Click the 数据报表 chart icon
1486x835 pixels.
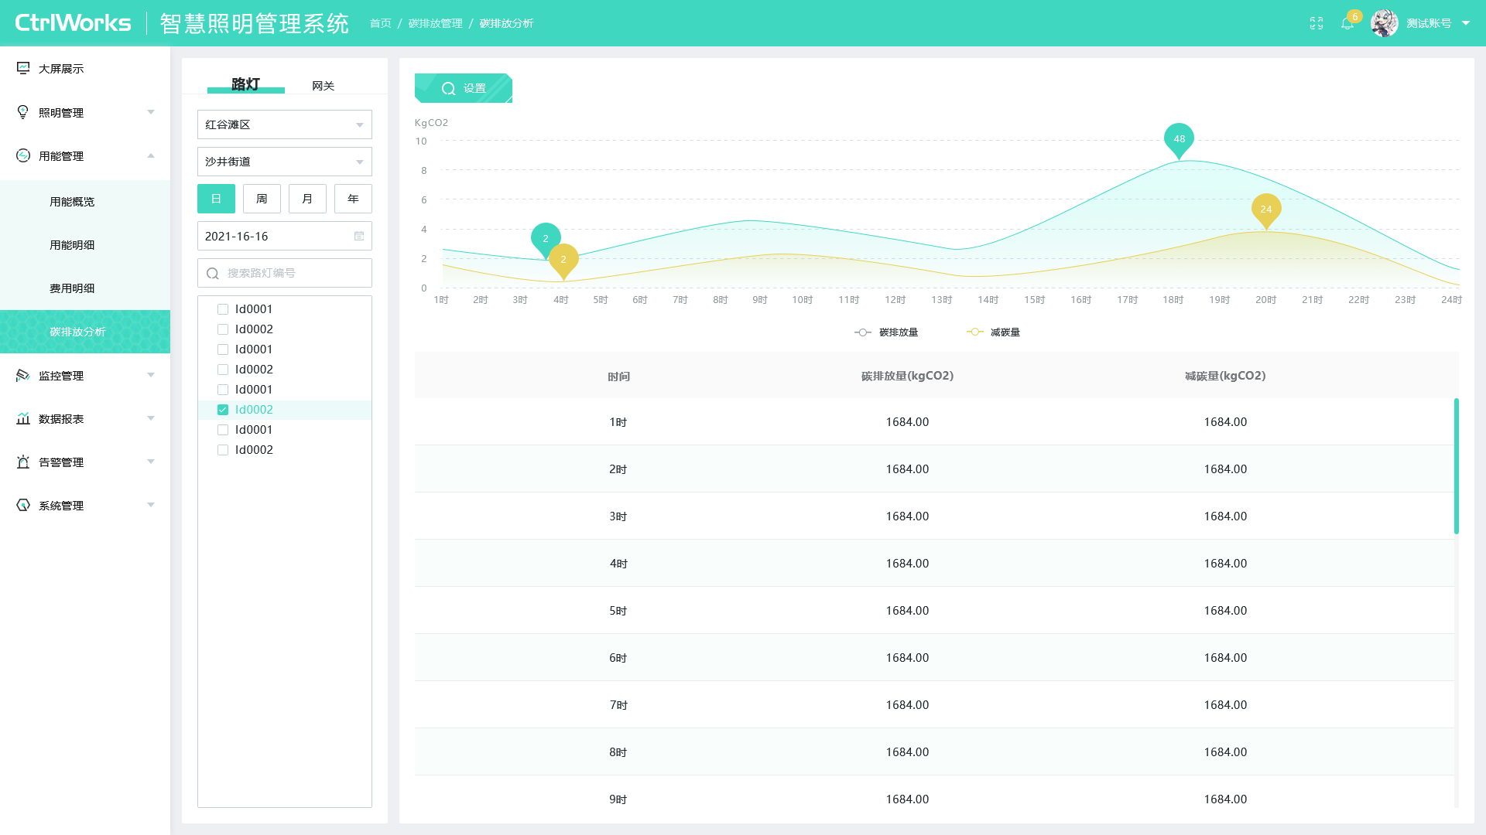(x=23, y=418)
